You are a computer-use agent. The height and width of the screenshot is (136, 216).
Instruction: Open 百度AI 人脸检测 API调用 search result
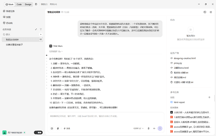click(192, 122)
